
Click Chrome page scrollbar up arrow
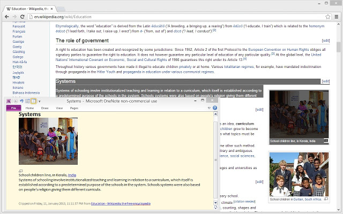(338, 24)
